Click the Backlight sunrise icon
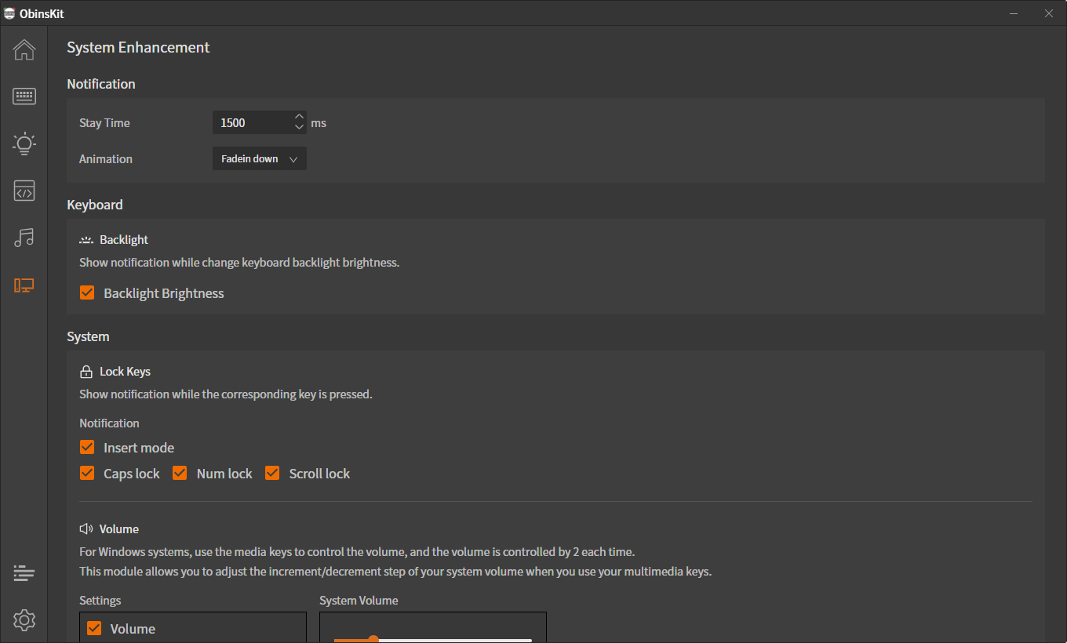 86,240
